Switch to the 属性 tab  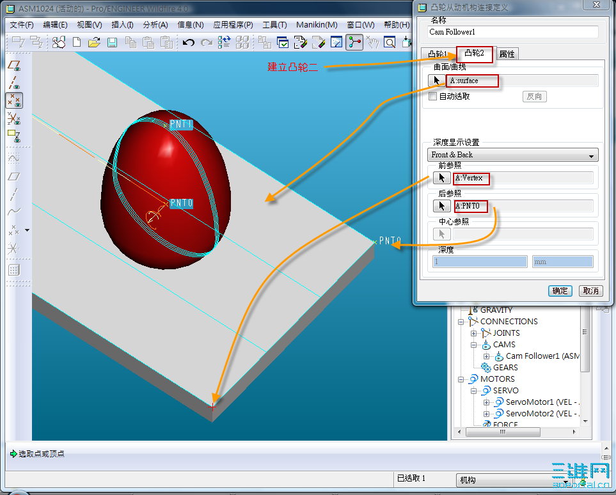pos(507,54)
